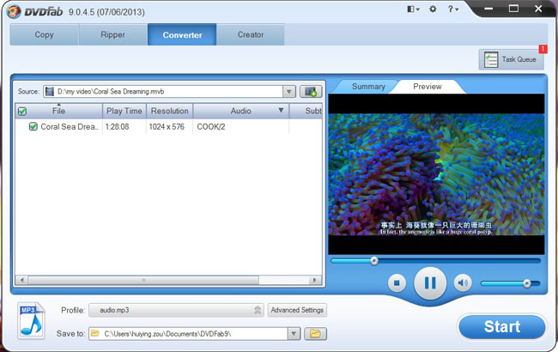Switch to the Copy tab
This screenshot has height=352, width=558.
44,34
